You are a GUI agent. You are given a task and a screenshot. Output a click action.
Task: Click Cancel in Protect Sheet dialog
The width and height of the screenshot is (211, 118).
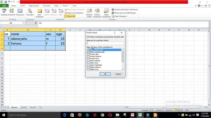click(118, 74)
